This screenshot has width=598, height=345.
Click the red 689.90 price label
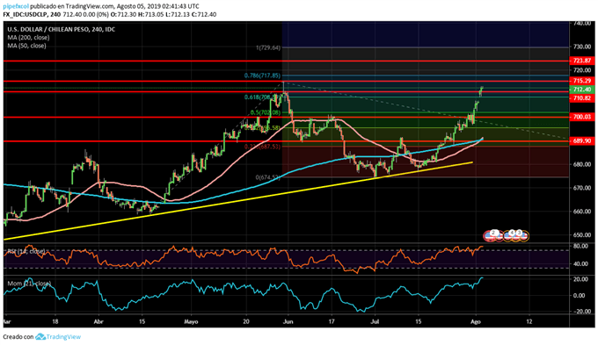click(582, 140)
